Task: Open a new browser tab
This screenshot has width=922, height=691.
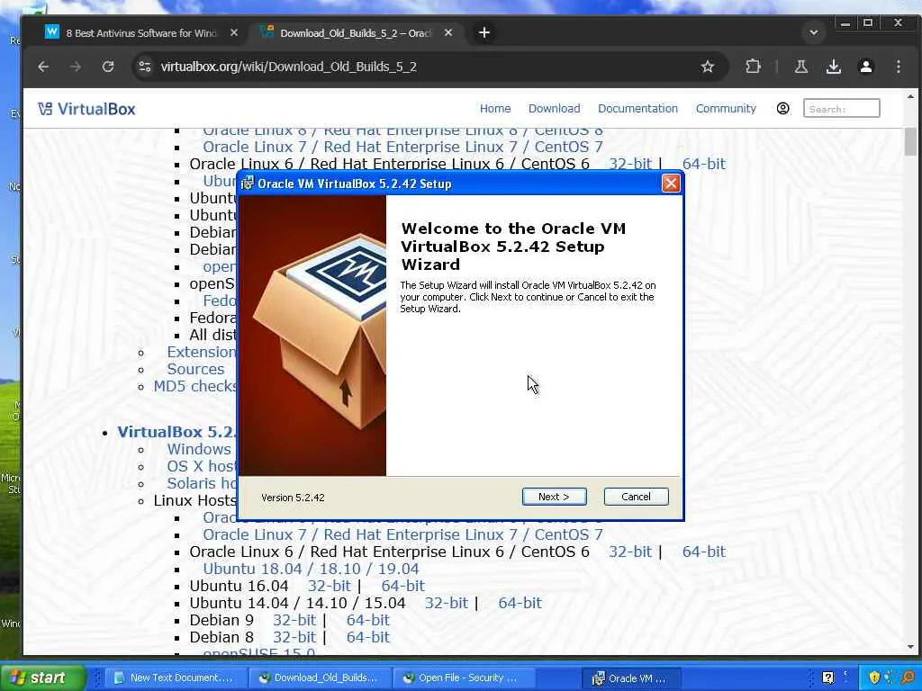Action: (484, 33)
